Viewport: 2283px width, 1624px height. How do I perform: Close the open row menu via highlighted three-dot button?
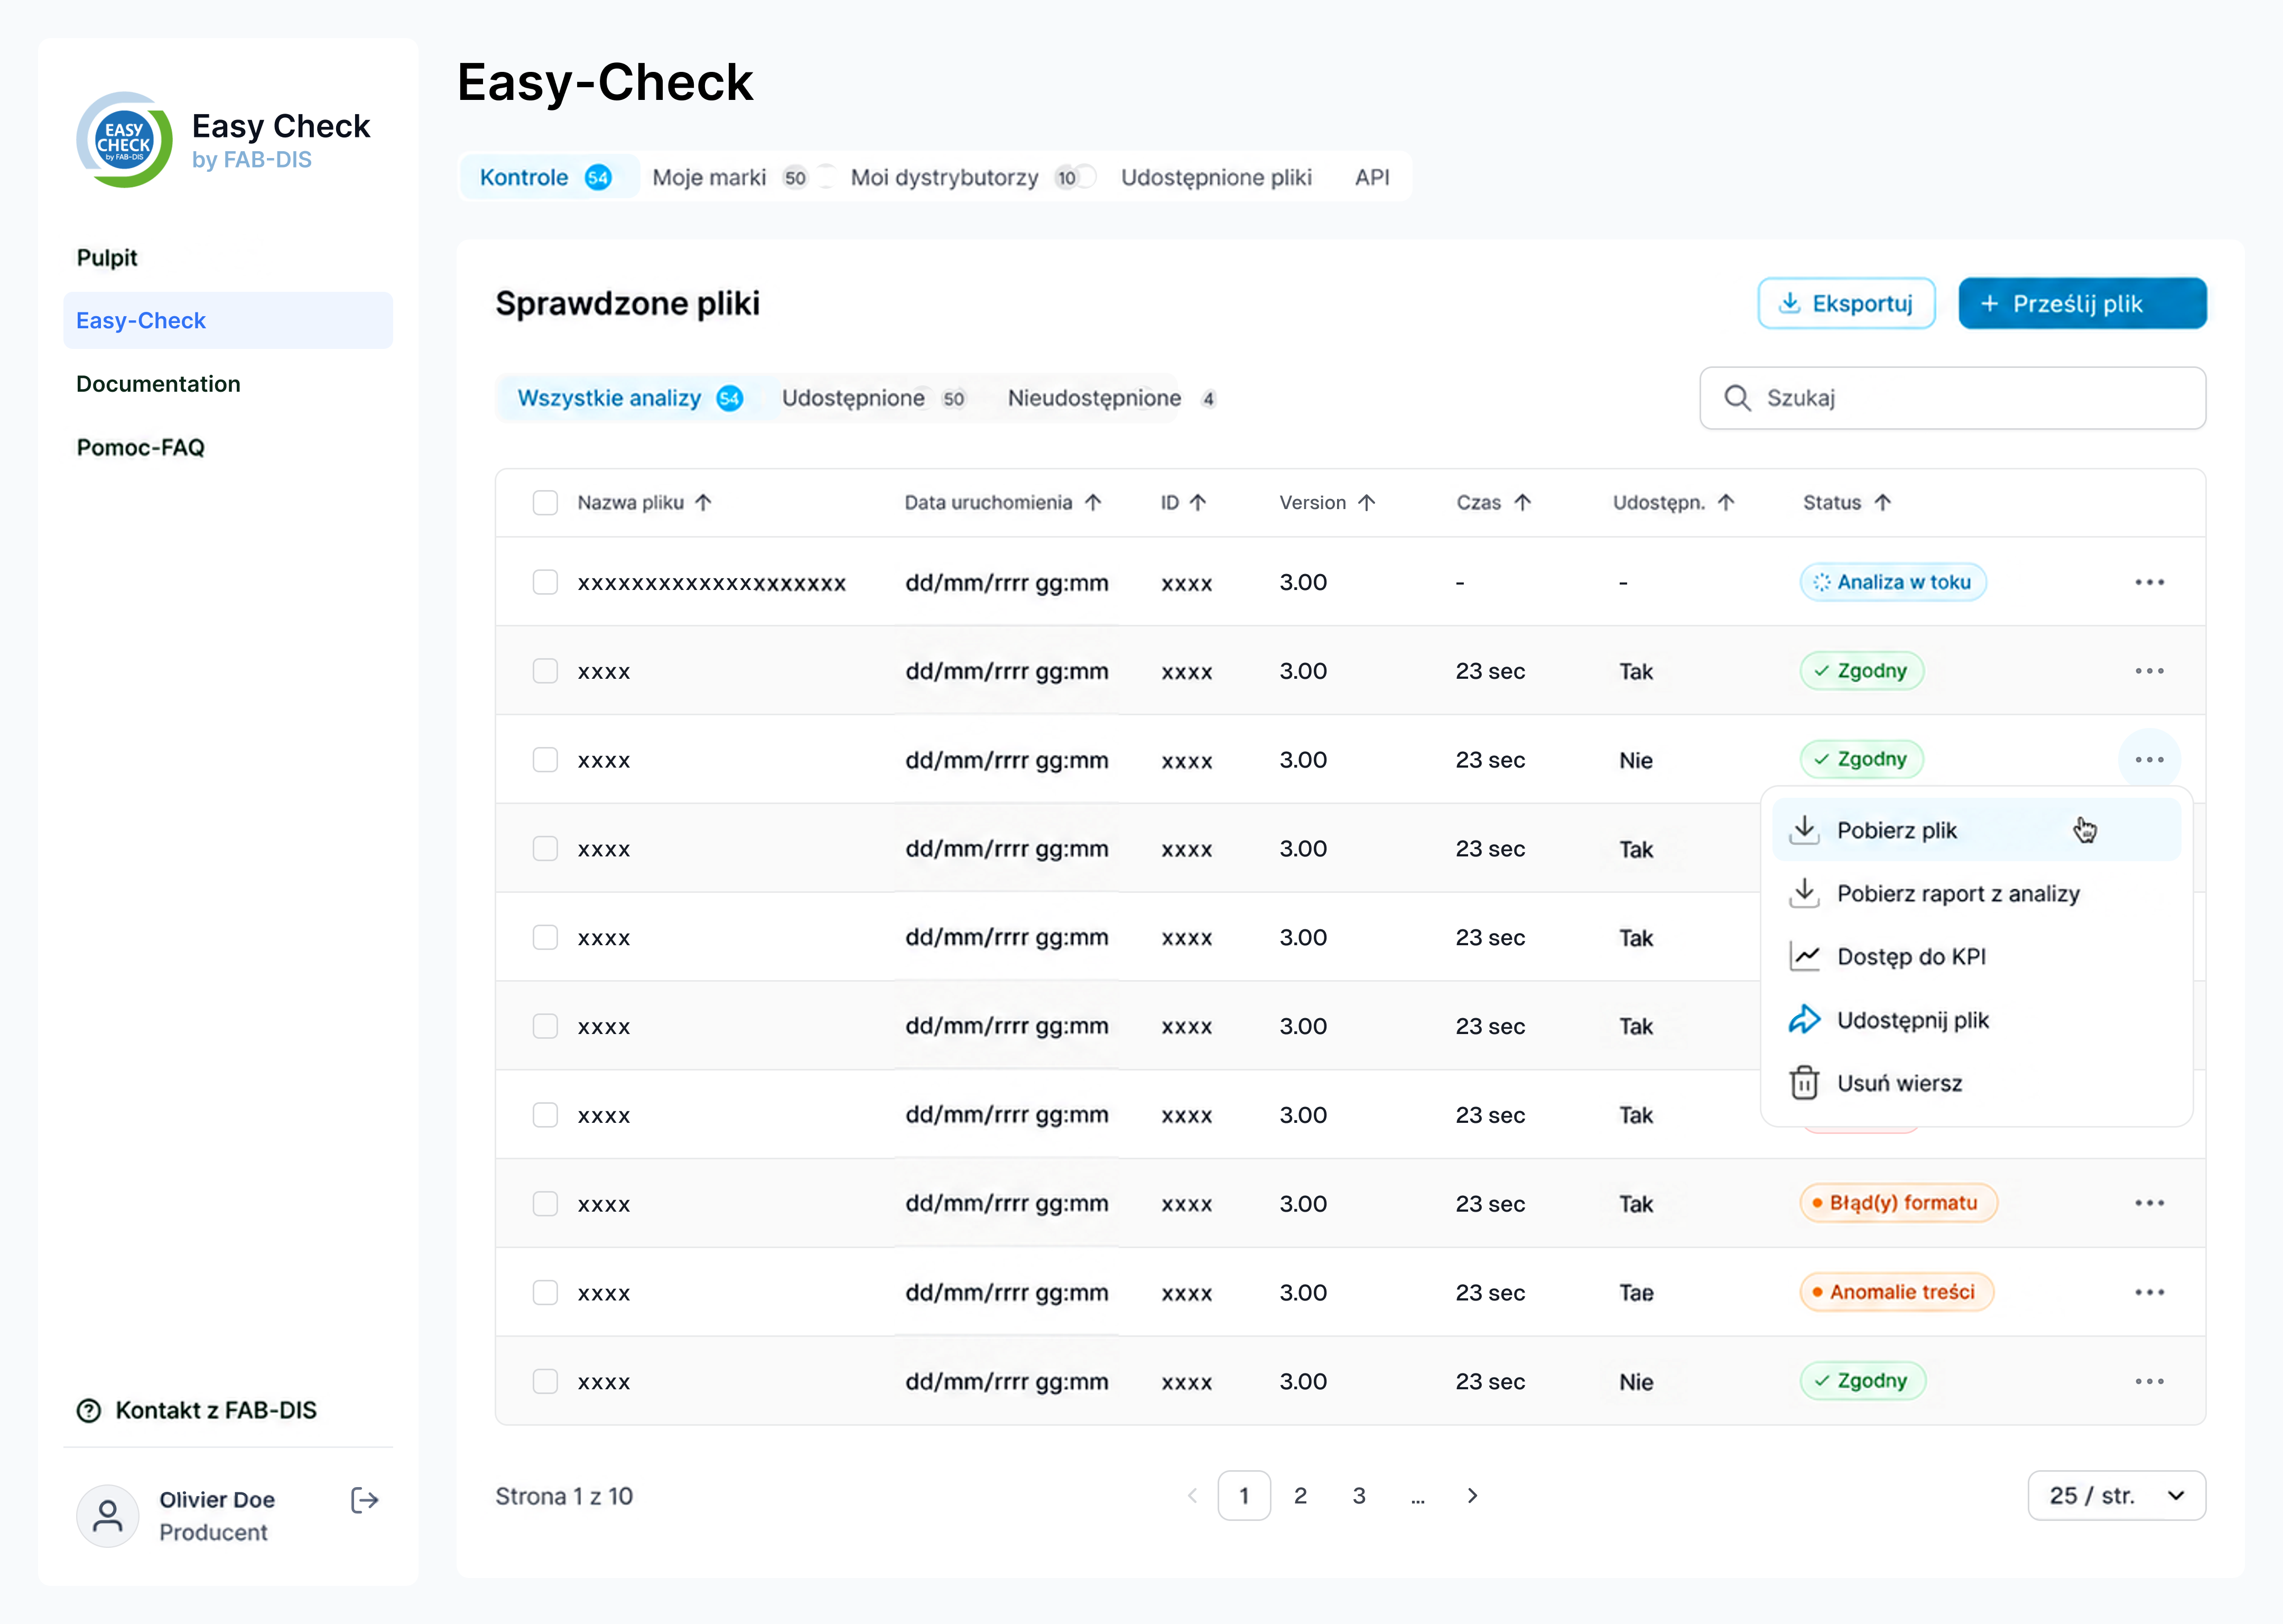2149,760
